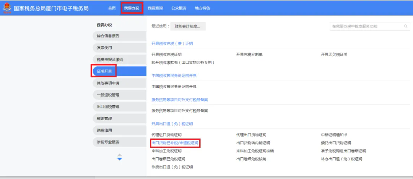Viewport: 413px width, 179px height.
Task: Open 开具税收完税证明 link
Action: 166,55
